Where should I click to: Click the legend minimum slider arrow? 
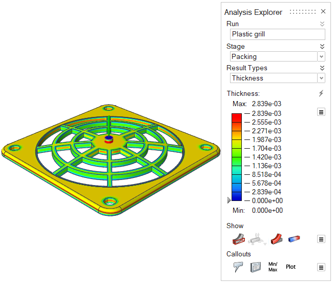(x=229, y=200)
